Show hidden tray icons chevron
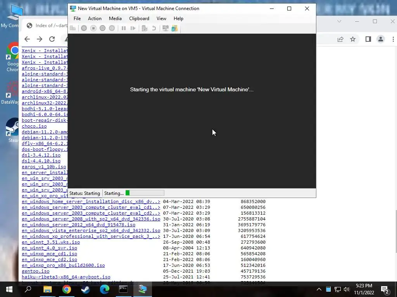This screenshot has width=397, height=297. click(319, 289)
